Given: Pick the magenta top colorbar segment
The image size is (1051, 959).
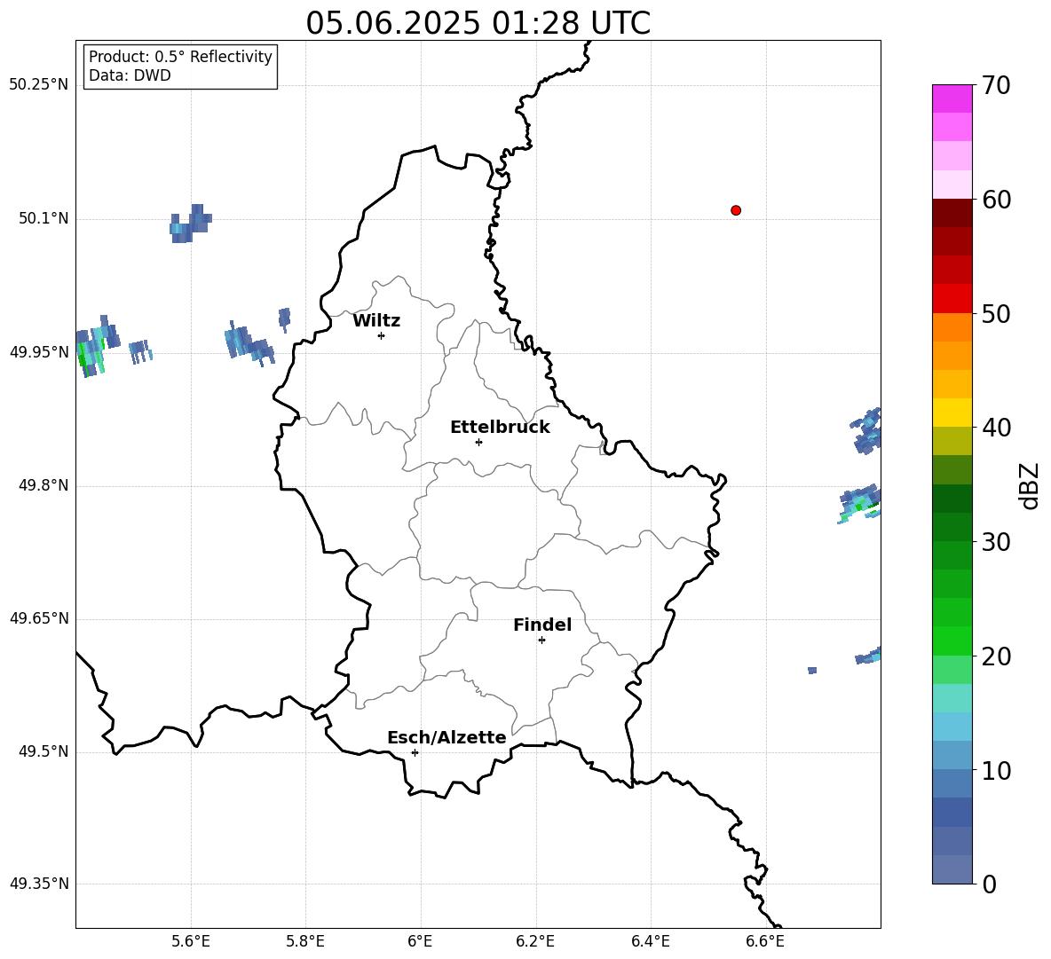Looking at the screenshot, I should coord(952,98).
